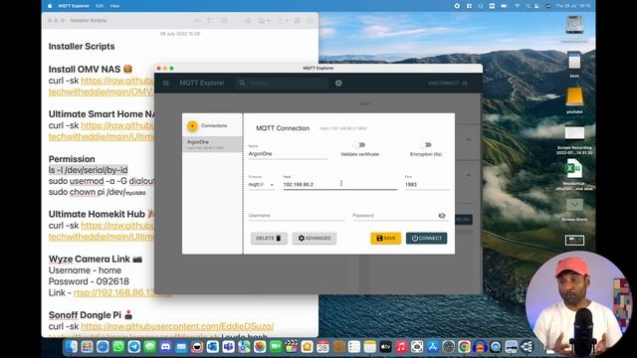
Task: Click the yellow SAVE button
Action: click(x=385, y=239)
